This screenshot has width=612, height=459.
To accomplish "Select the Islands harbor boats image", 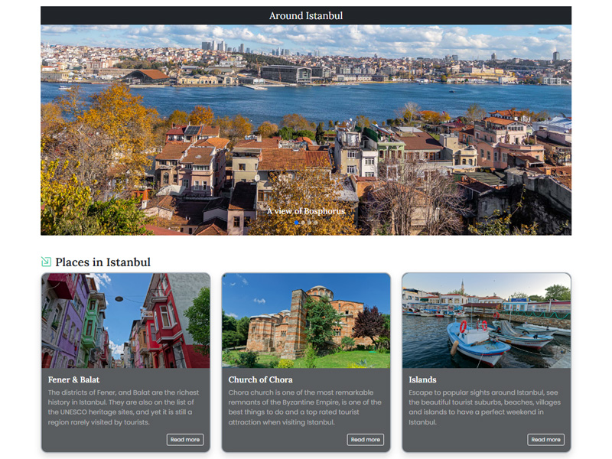I will pyautogui.click(x=487, y=321).
